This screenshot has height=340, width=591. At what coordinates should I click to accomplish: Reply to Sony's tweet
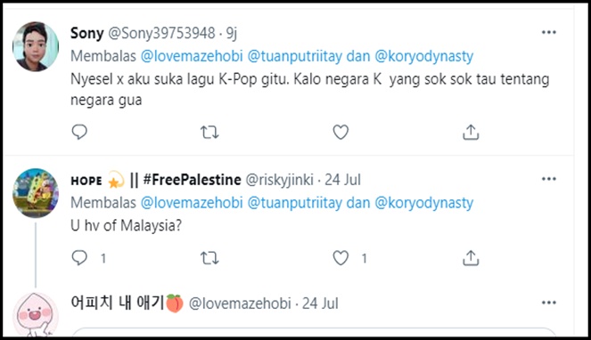point(79,132)
